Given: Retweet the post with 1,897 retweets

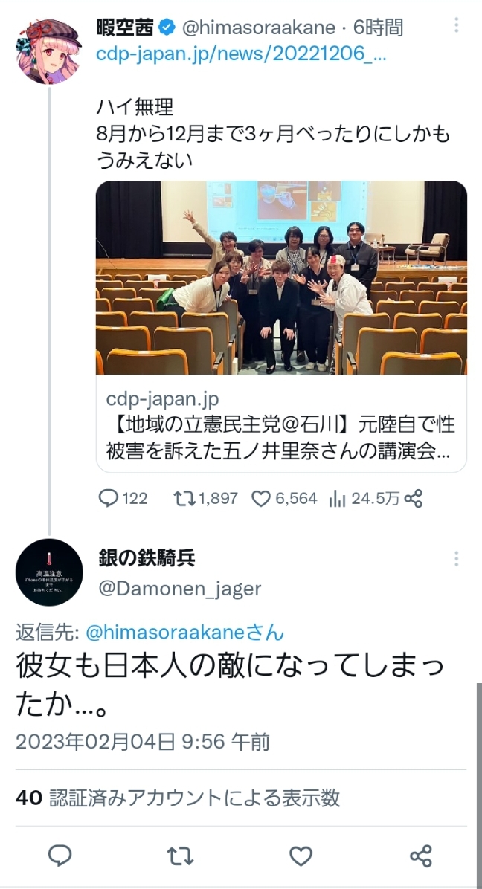Looking at the screenshot, I should pos(206,498).
